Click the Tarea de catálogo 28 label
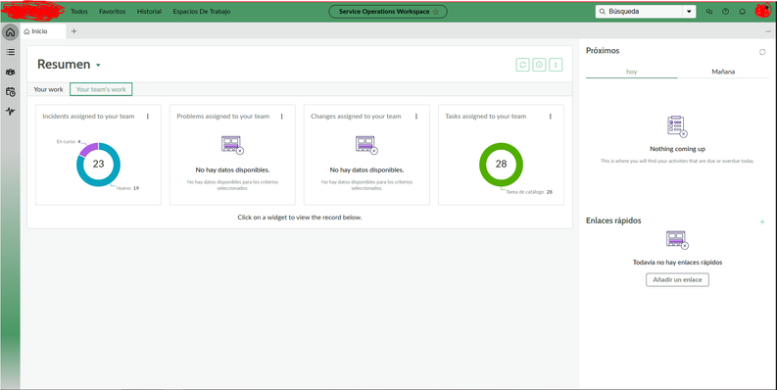The height and width of the screenshot is (390, 777). click(529, 192)
